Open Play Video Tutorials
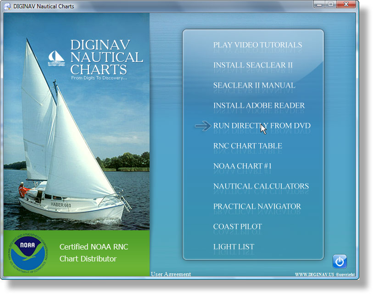This screenshot has width=373, height=294. (x=258, y=44)
